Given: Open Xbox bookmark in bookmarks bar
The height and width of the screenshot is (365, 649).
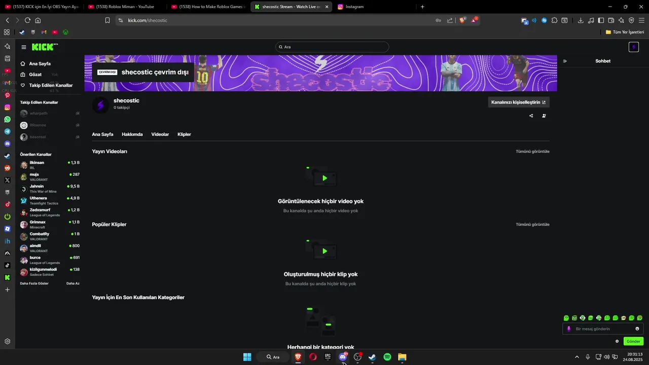Looking at the screenshot, I should [x=66, y=32].
